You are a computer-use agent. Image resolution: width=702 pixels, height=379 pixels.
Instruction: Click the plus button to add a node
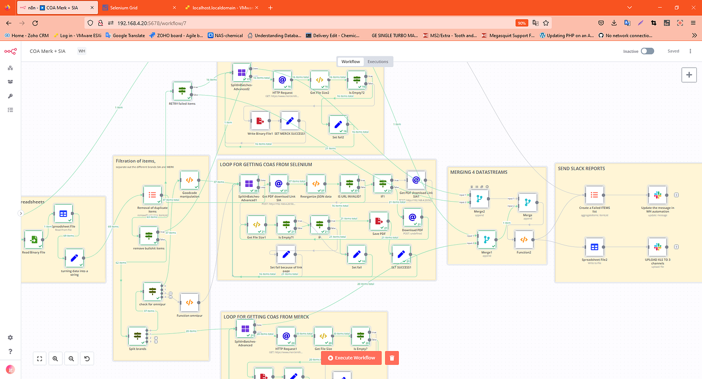coord(689,75)
